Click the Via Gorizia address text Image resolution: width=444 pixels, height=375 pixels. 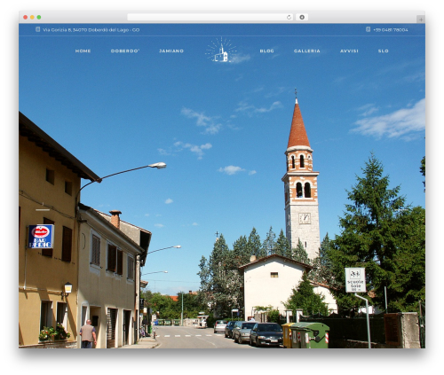91,30
